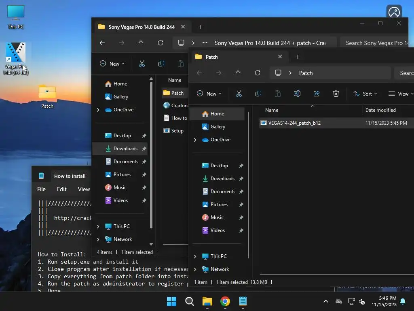
Task: Click Patch address bar path field
Action: pyautogui.click(x=330, y=73)
